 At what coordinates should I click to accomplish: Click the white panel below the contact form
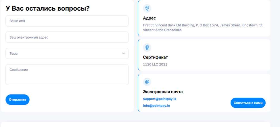135,124
